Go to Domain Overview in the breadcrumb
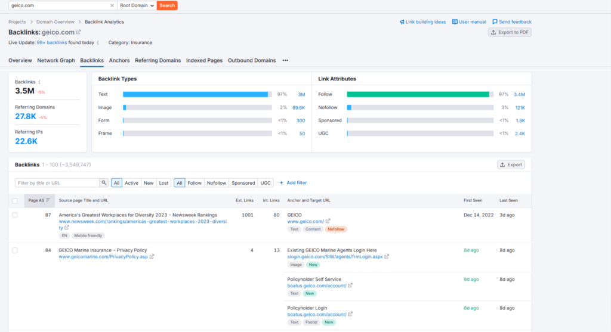This screenshot has height=332, width=611. 55,22
